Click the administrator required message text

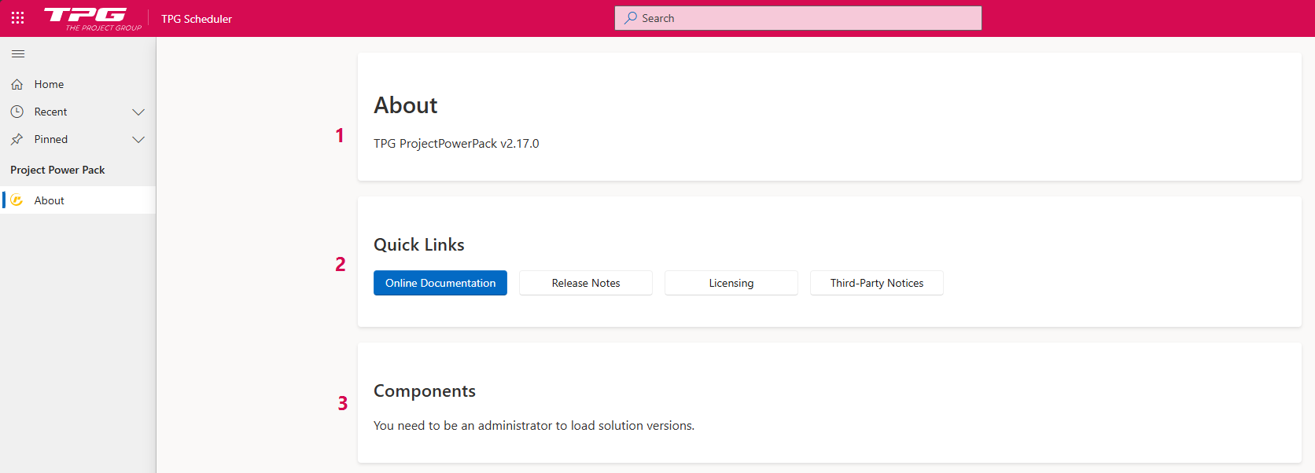(x=534, y=426)
